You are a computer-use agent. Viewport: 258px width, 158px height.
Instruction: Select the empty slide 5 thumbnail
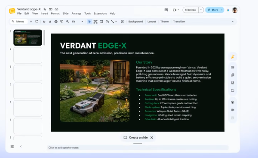tap(28, 91)
